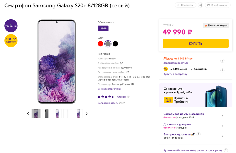Select the 128GB memory option
This screenshot has height=153, width=236.
pyautogui.click(x=103, y=29)
